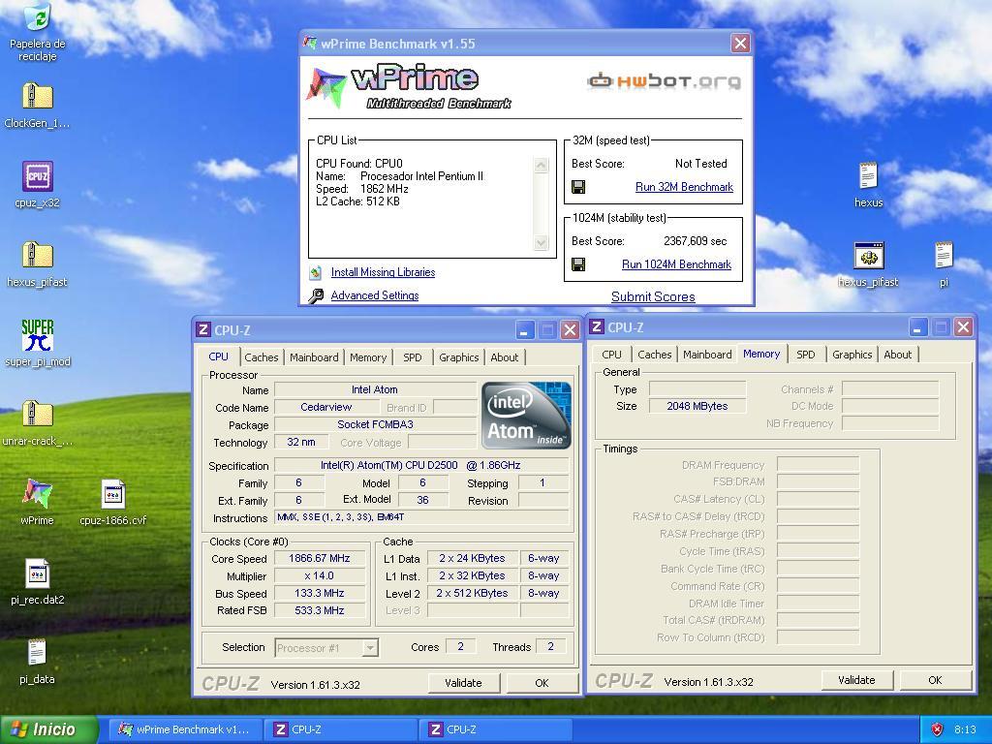The height and width of the screenshot is (744, 992).
Task: Open the SPD tab in left CPU-Z
Action: point(413,357)
